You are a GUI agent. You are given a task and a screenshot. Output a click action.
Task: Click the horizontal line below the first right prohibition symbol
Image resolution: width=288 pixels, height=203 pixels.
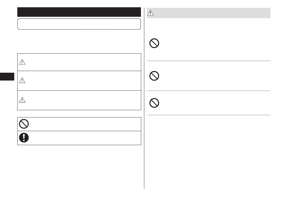(x=209, y=61)
